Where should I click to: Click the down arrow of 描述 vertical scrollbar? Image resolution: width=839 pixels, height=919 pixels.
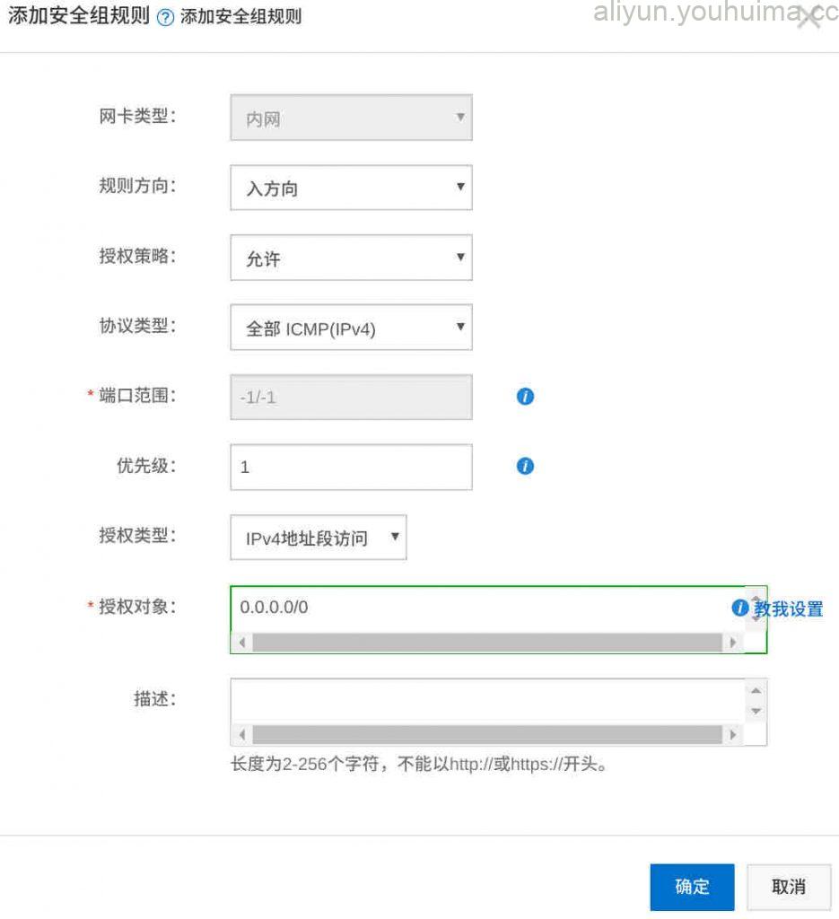tap(756, 711)
